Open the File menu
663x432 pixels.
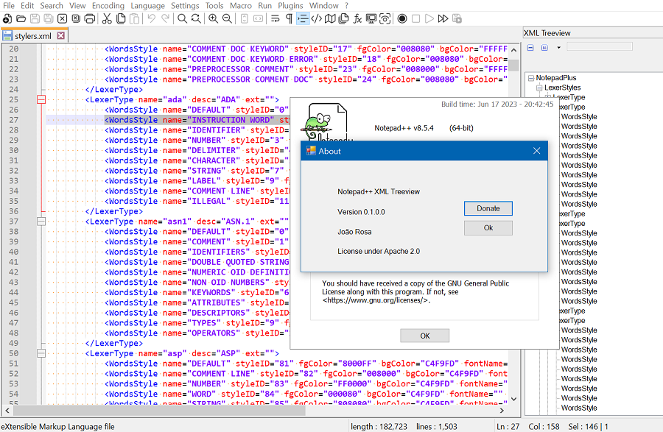coord(8,5)
